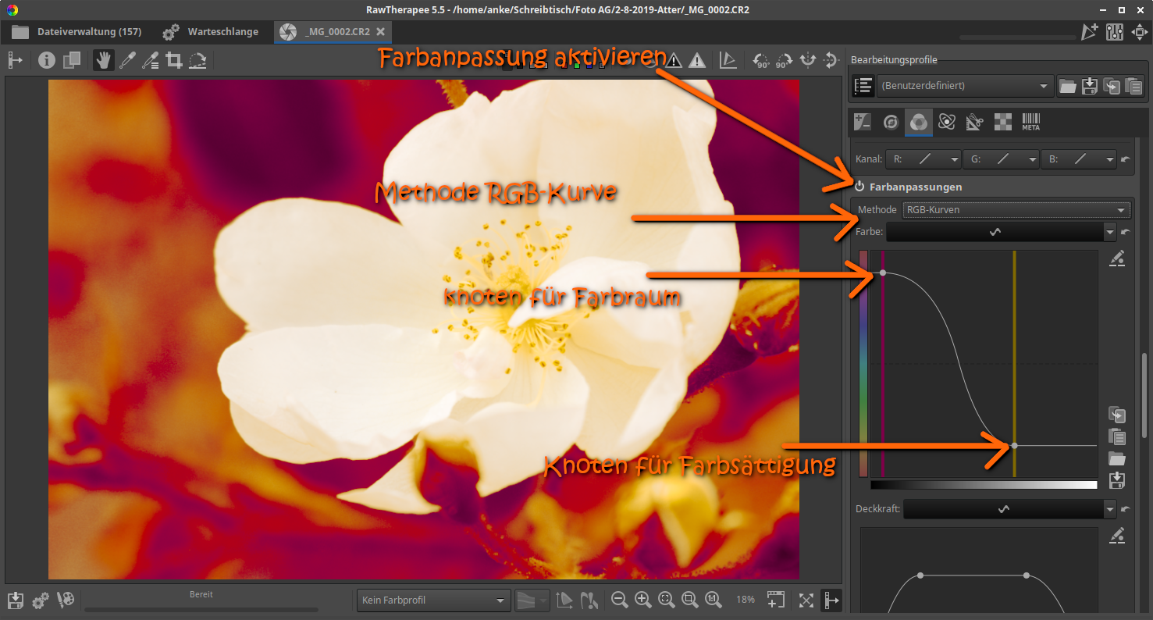Select the upper-left node on the Farbe curve
This screenshot has height=620, width=1153.
[883, 273]
